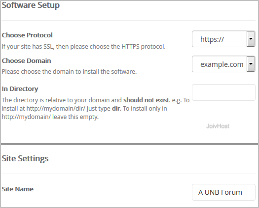Image resolution: width=259 pixels, height=208 pixels.
Task: Open the https:// protocol dropdown
Action: click(223, 39)
